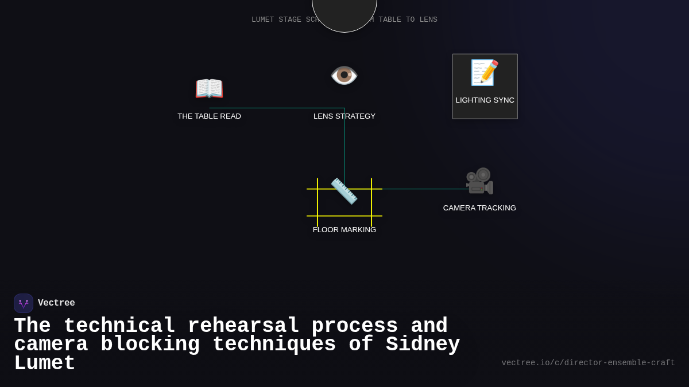Click the Vectree brand name text

(56, 303)
